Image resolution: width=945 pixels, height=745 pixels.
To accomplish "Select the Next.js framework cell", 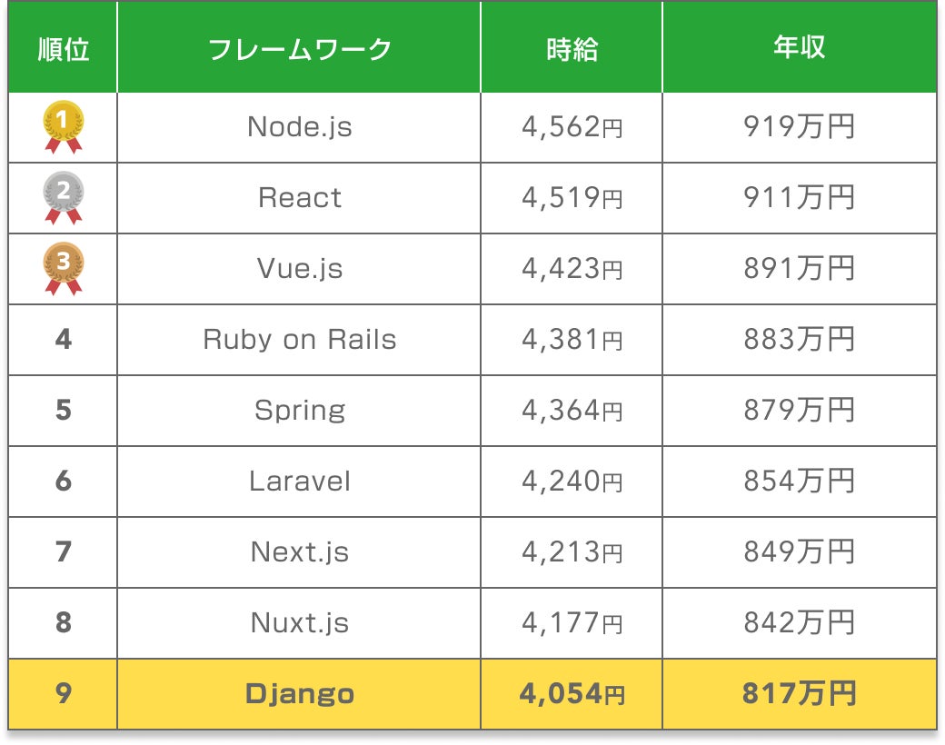I will point(300,552).
